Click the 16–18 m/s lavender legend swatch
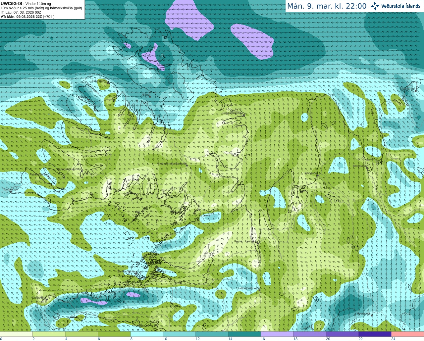Viewport: 424px width, 341px height. tap(277, 334)
